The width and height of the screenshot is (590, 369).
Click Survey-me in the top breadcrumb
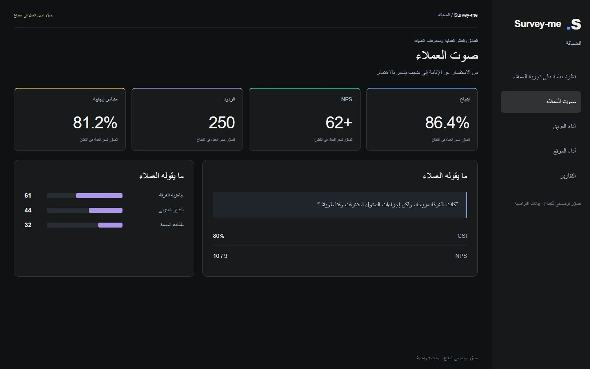click(466, 15)
